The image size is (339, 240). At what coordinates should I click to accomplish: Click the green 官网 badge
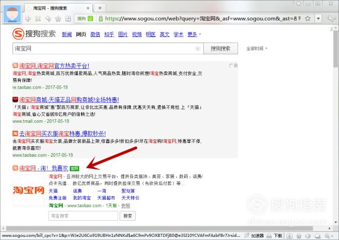pyautogui.click(x=75, y=168)
